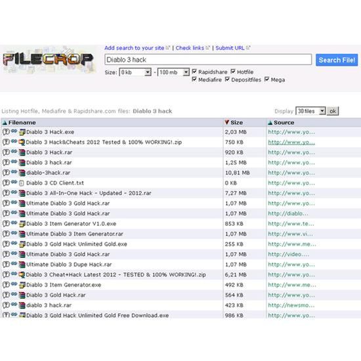The image size is (361, 361).
Task: Click sort arrow in the Source header
Action: tap(270, 123)
